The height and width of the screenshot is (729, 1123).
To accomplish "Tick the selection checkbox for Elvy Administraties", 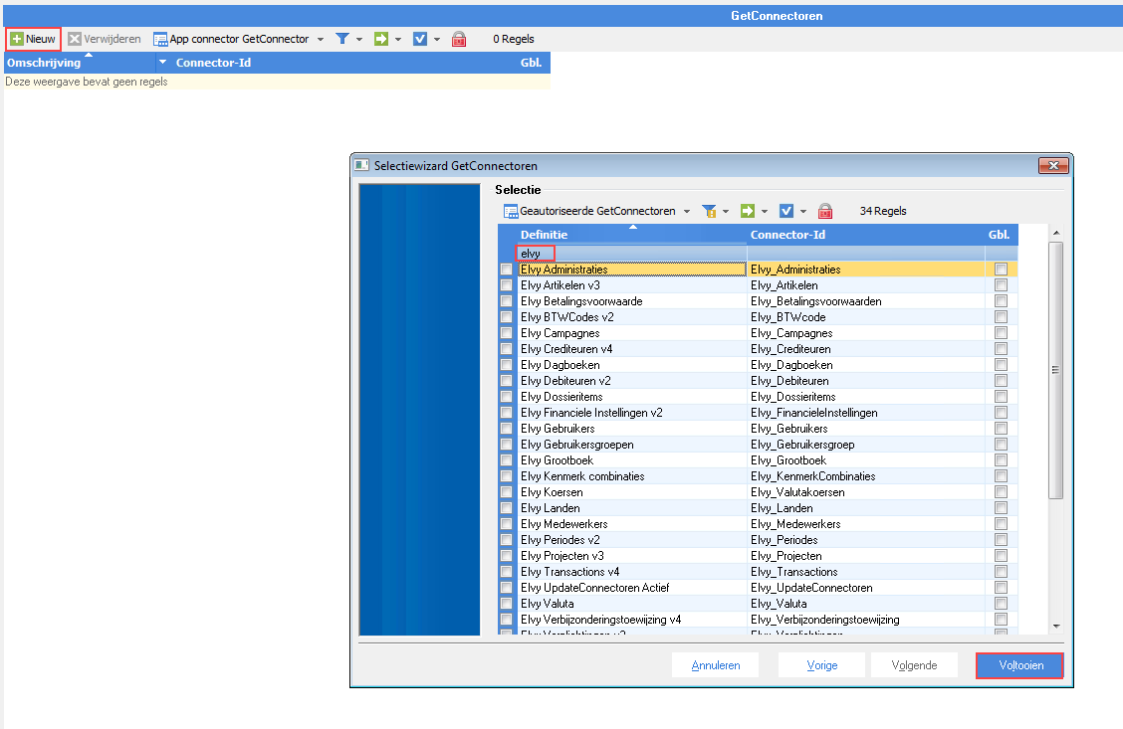I will 507,270.
